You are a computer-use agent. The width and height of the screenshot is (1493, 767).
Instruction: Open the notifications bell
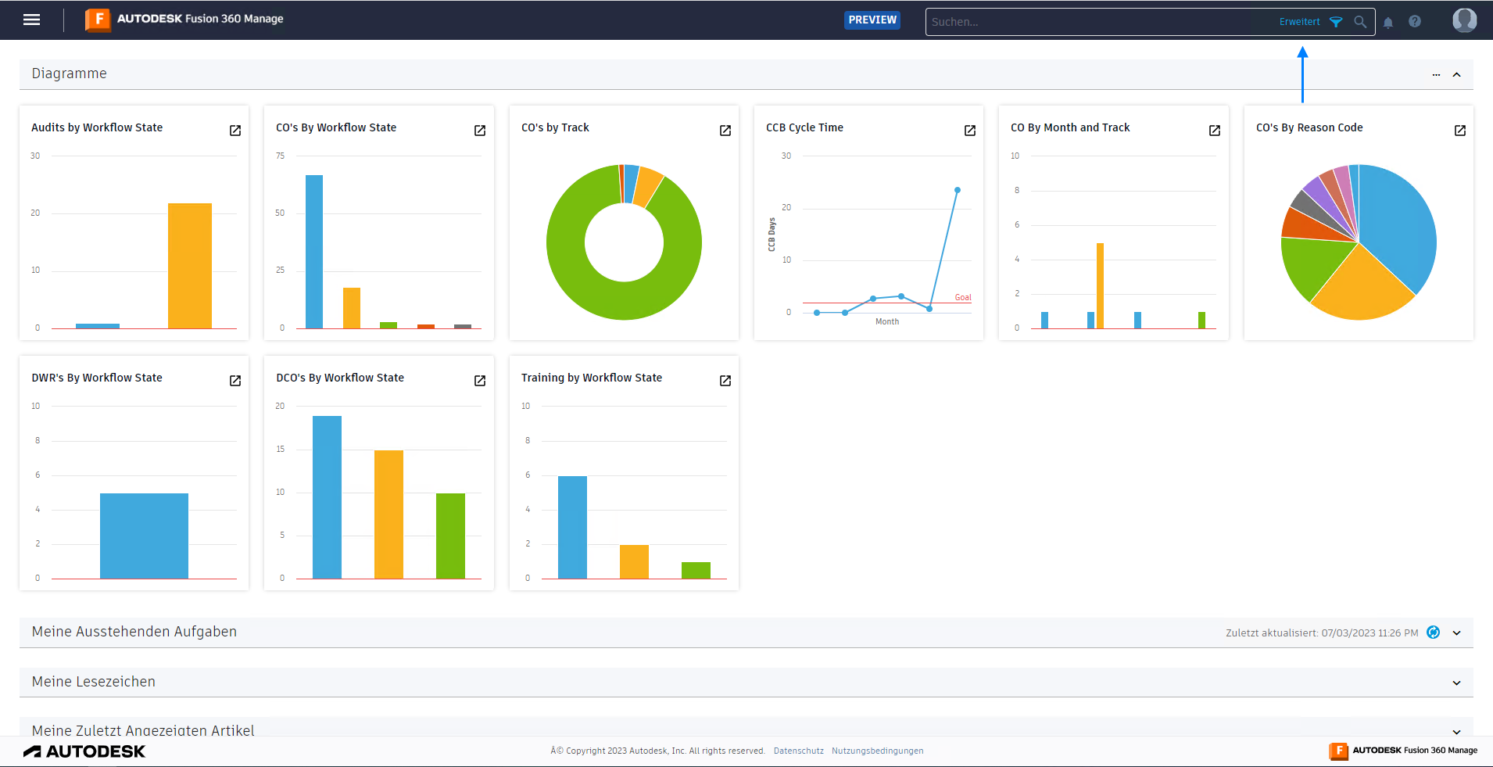tap(1388, 22)
